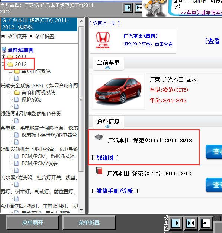Click the top view-control right-arrow icon

click(128, 8)
